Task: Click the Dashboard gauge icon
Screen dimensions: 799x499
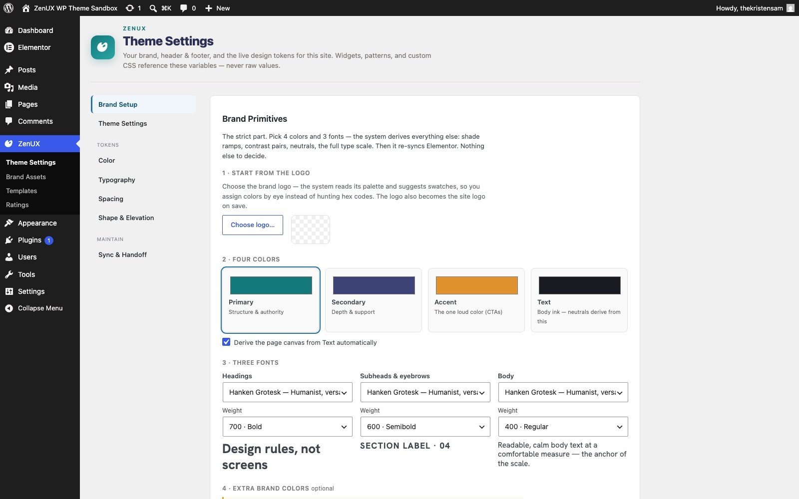Action: point(9,30)
